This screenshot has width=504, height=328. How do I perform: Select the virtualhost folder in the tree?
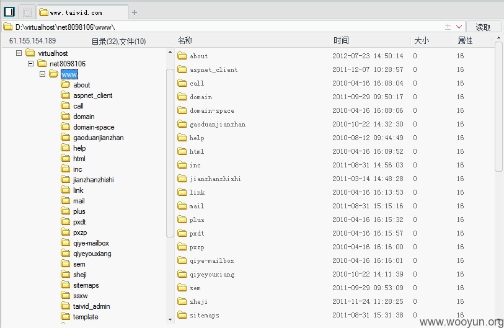(46, 53)
